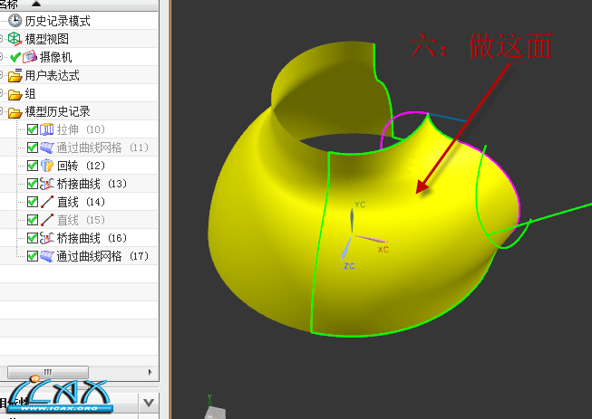
Task: Click the scrollbar right arrow in navigator
Action: 150,372
